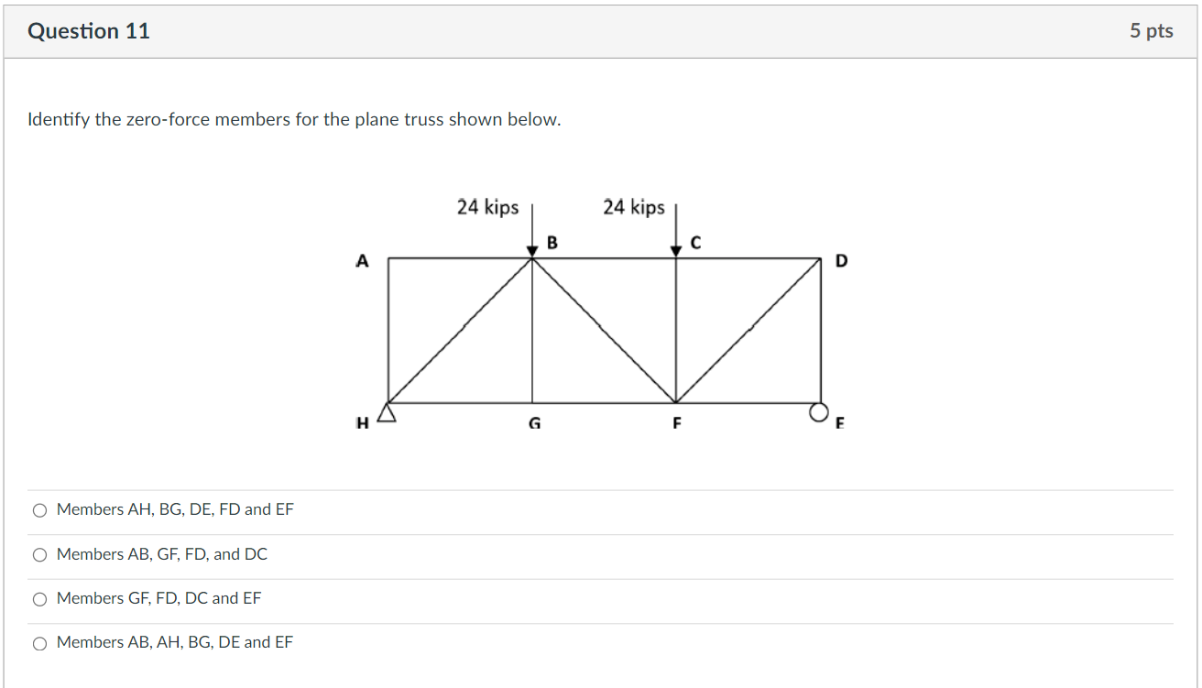Image resolution: width=1202 pixels, height=688 pixels.
Task: Click the truss diagram image
Action: (x=605, y=321)
